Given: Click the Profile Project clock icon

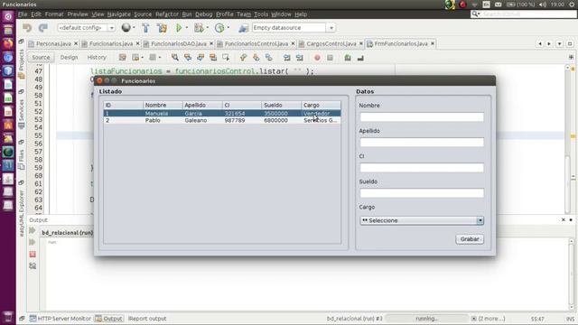Looking at the screenshot, I should coord(219,28).
